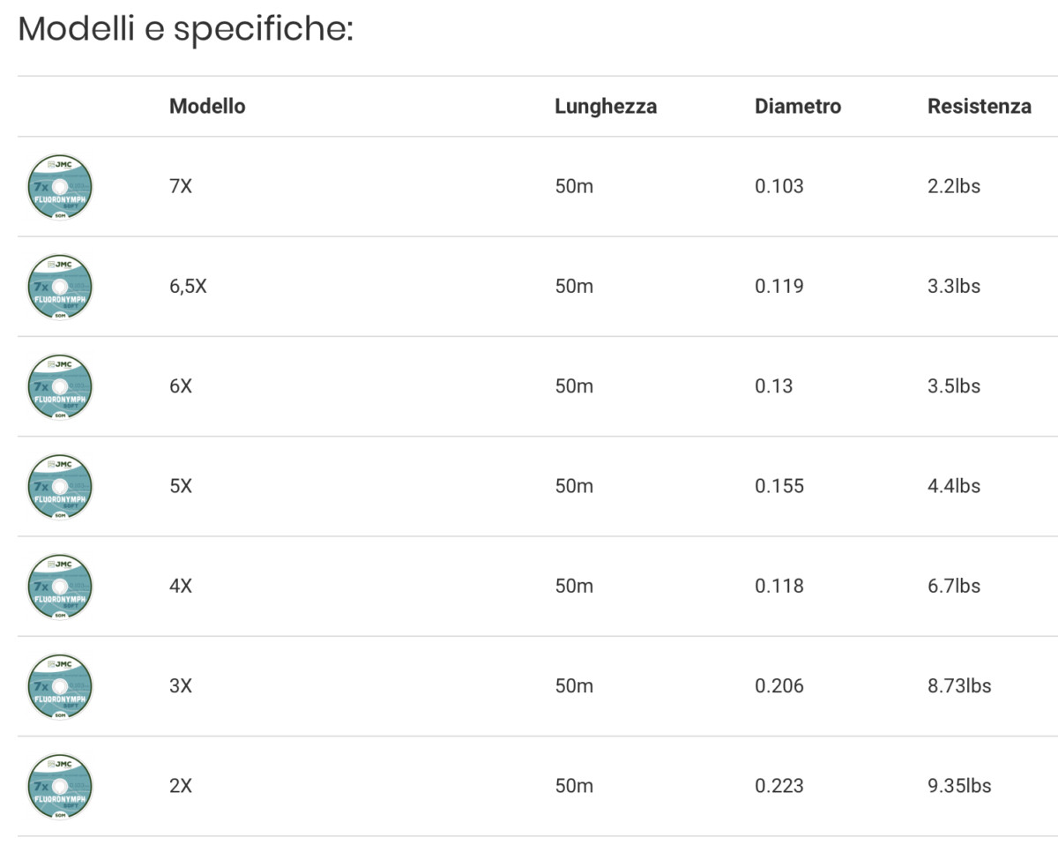Viewport: 1058px width, 860px height.
Task: Click the 0.13 diameter value
Action: pyautogui.click(x=773, y=386)
